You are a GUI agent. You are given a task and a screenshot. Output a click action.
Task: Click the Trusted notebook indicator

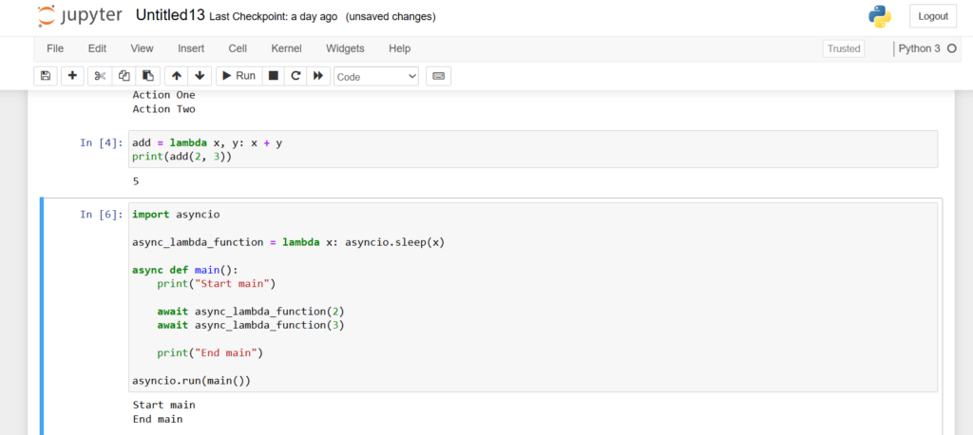click(x=844, y=48)
